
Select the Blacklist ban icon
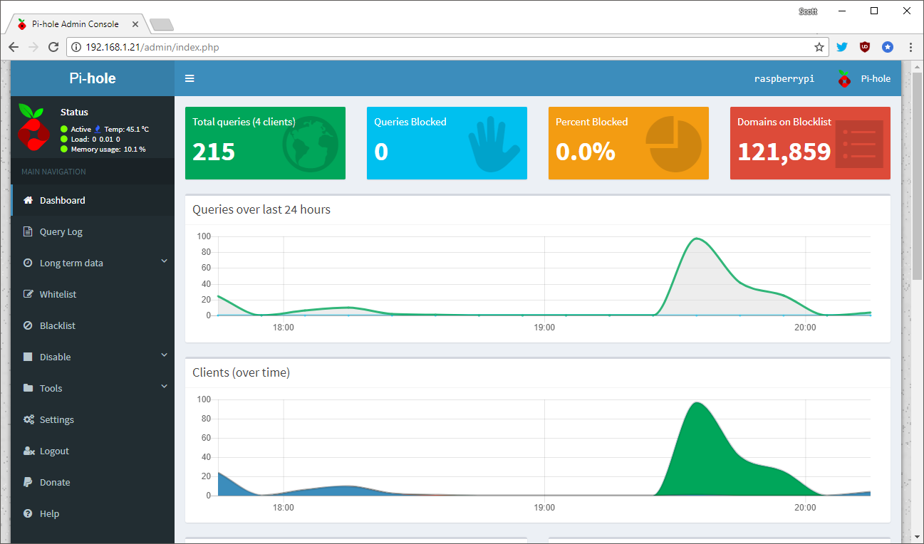pos(27,325)
